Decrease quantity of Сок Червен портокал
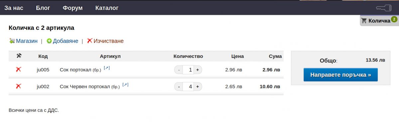The height and width of the screenshot is (122, 399). tap(179, 87)
